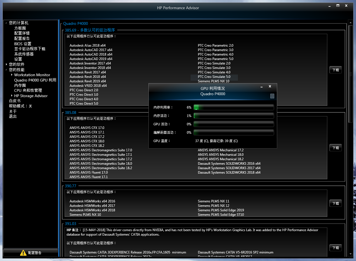356x261 pixels.
Task: Select 配置报告 in the sidebar
Action: (x=22, y=39)
